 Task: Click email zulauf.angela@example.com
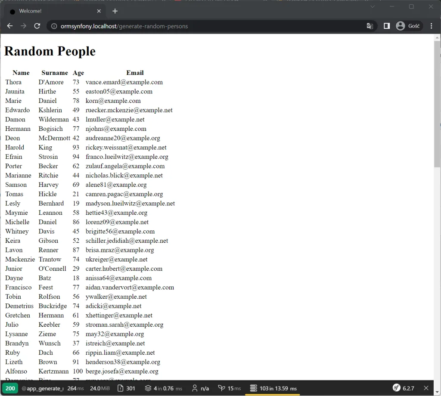coord(125,166)
